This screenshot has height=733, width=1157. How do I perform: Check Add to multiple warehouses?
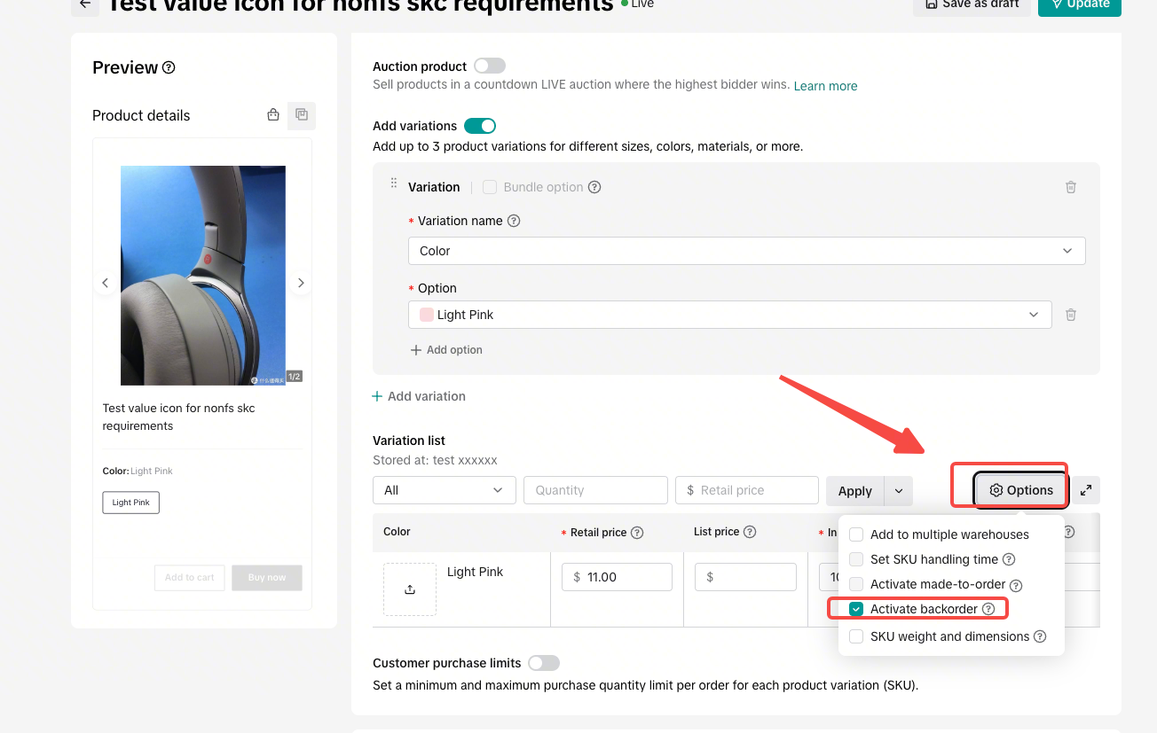click(856, 534)
